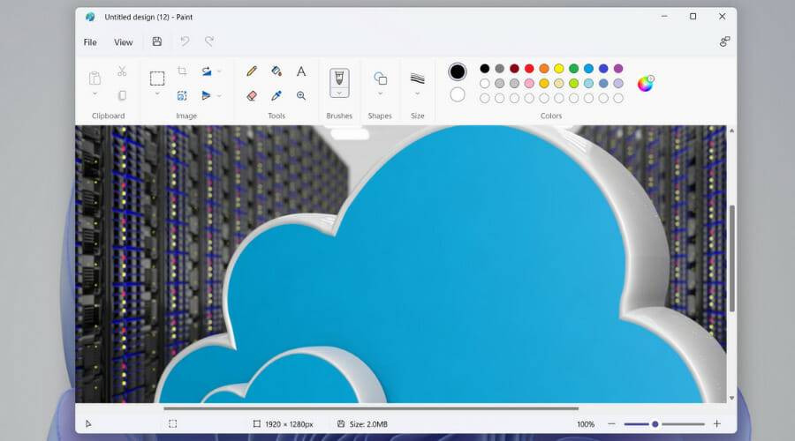Click the Save icon
The width and height of the screenshot is (795, 441).
(157, 41)
